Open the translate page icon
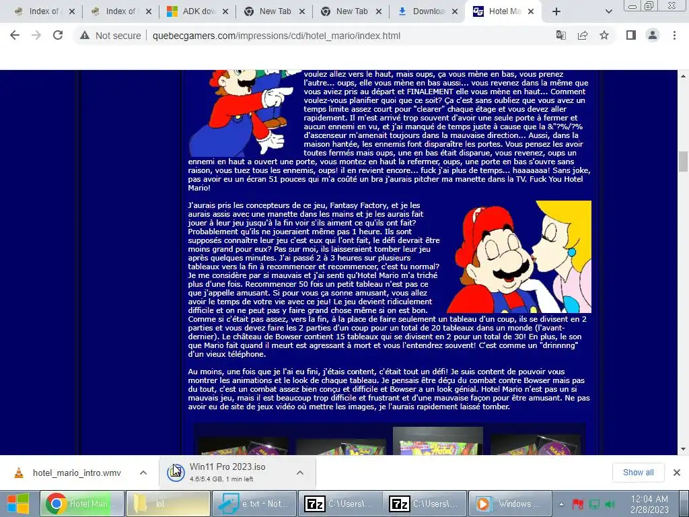This screenshot has height=517, width=689. tap(560, 35)
